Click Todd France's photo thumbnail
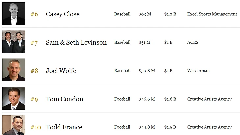Screen dimensions: 240x135 point(13,125)
